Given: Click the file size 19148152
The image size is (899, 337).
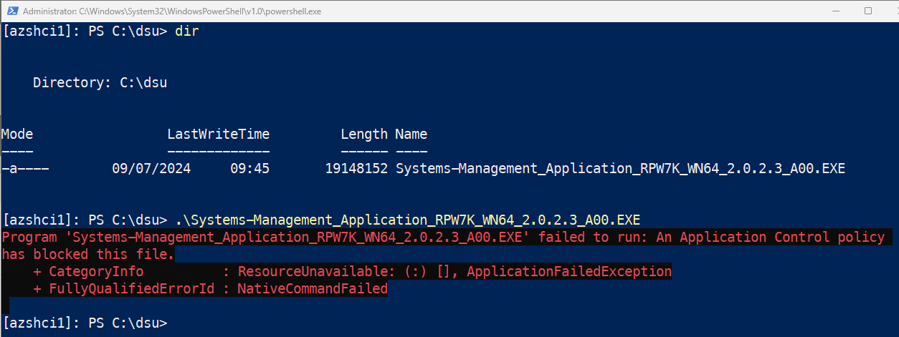Looking at the screenshot, I should [x=356, y=169].
